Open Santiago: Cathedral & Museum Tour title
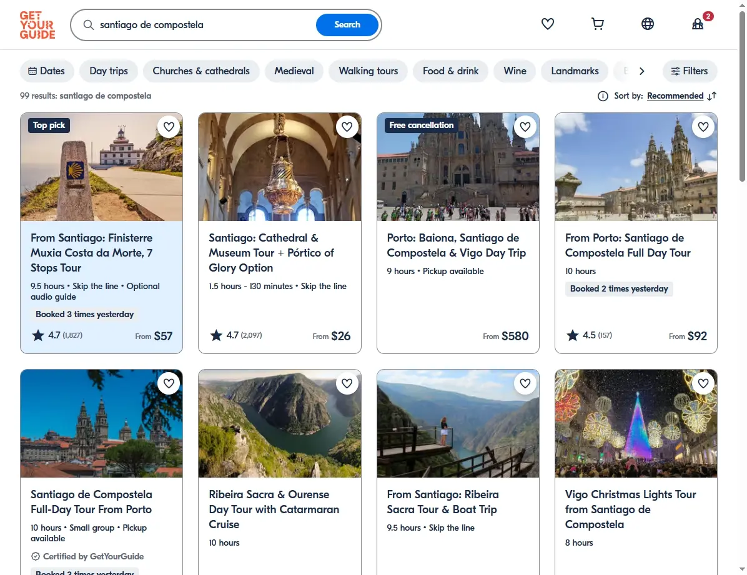Image resolution: width=747 pixels, height=575 pixels. (x=272, y=253)
